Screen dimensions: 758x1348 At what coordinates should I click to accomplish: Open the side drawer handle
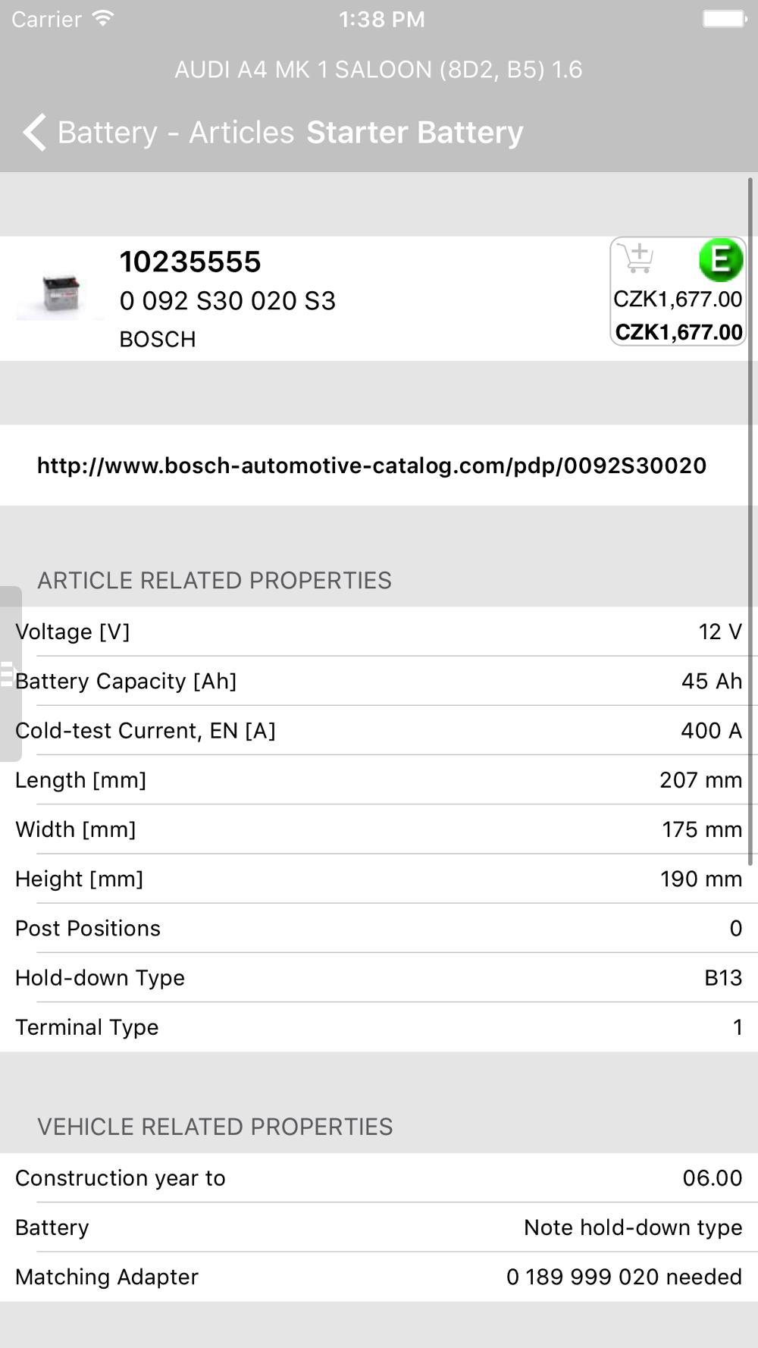coord(9,673)
